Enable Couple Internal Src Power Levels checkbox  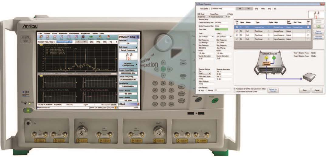pos(234,91)
